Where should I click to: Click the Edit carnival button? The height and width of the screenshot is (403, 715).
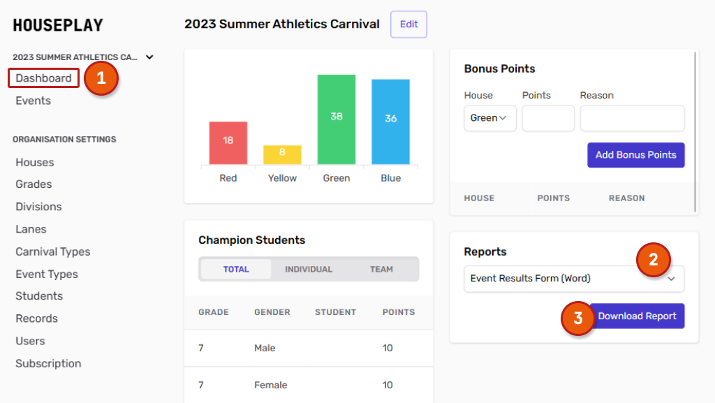pos(408,24)
